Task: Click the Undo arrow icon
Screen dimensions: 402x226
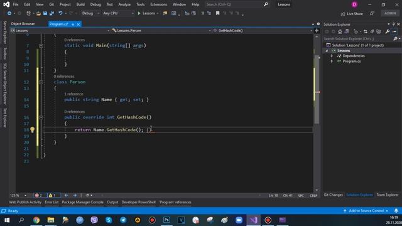Action: tap(60, 13)
